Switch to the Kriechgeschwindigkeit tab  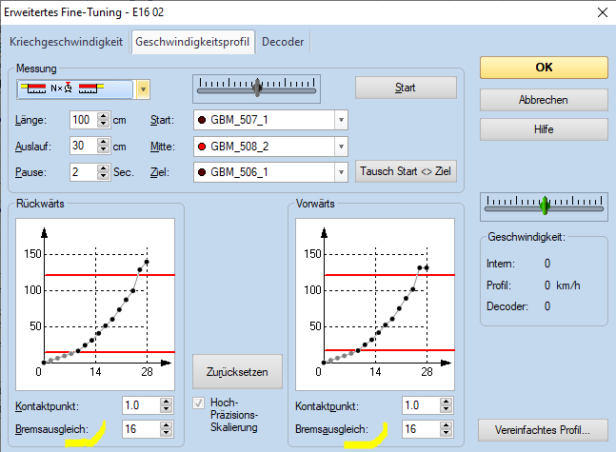[x=66, y=42]
